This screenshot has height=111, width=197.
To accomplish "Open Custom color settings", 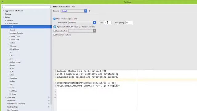I will tap(12, 43).
